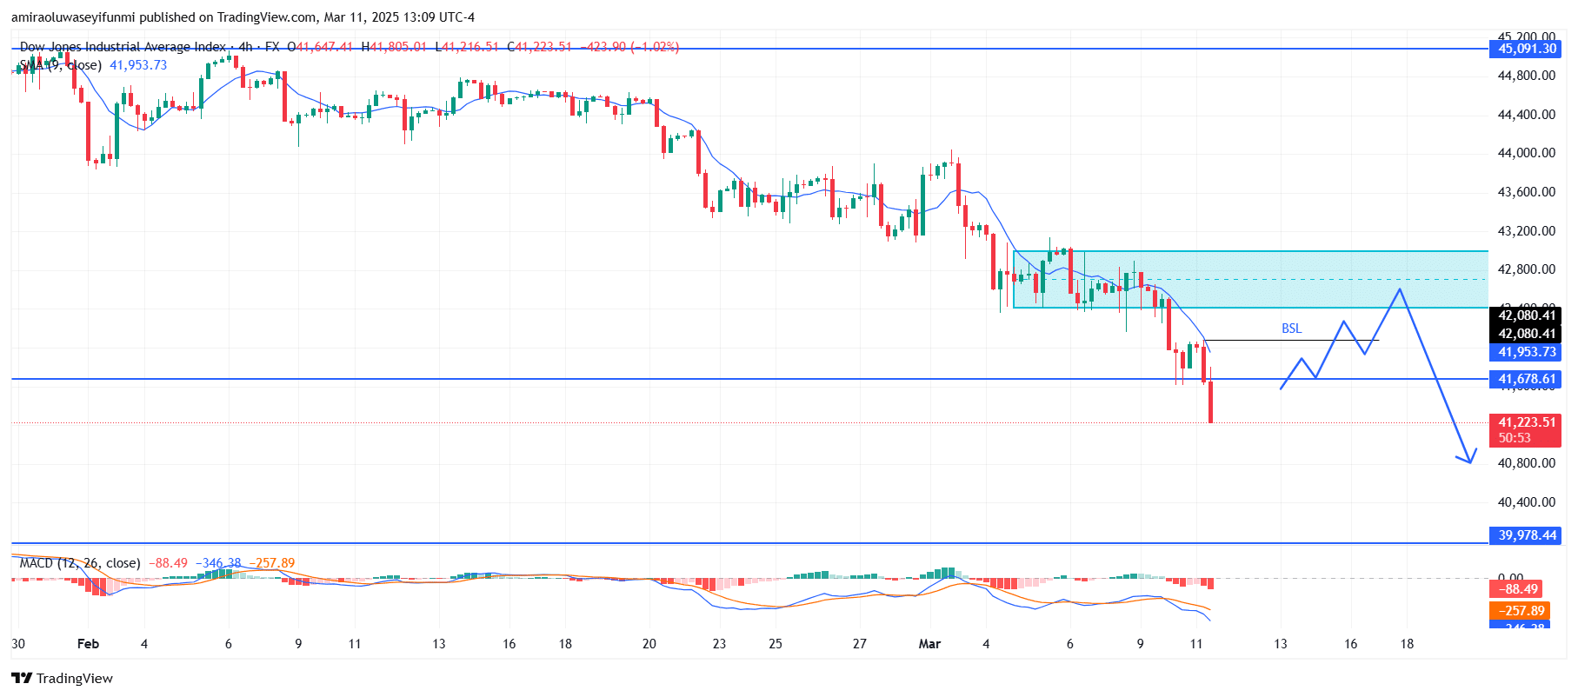The width and height of the screenshot is (1578, 697).
Task: Click the 50:53 candle countdown timer
Action: [x=1515, y=438]
